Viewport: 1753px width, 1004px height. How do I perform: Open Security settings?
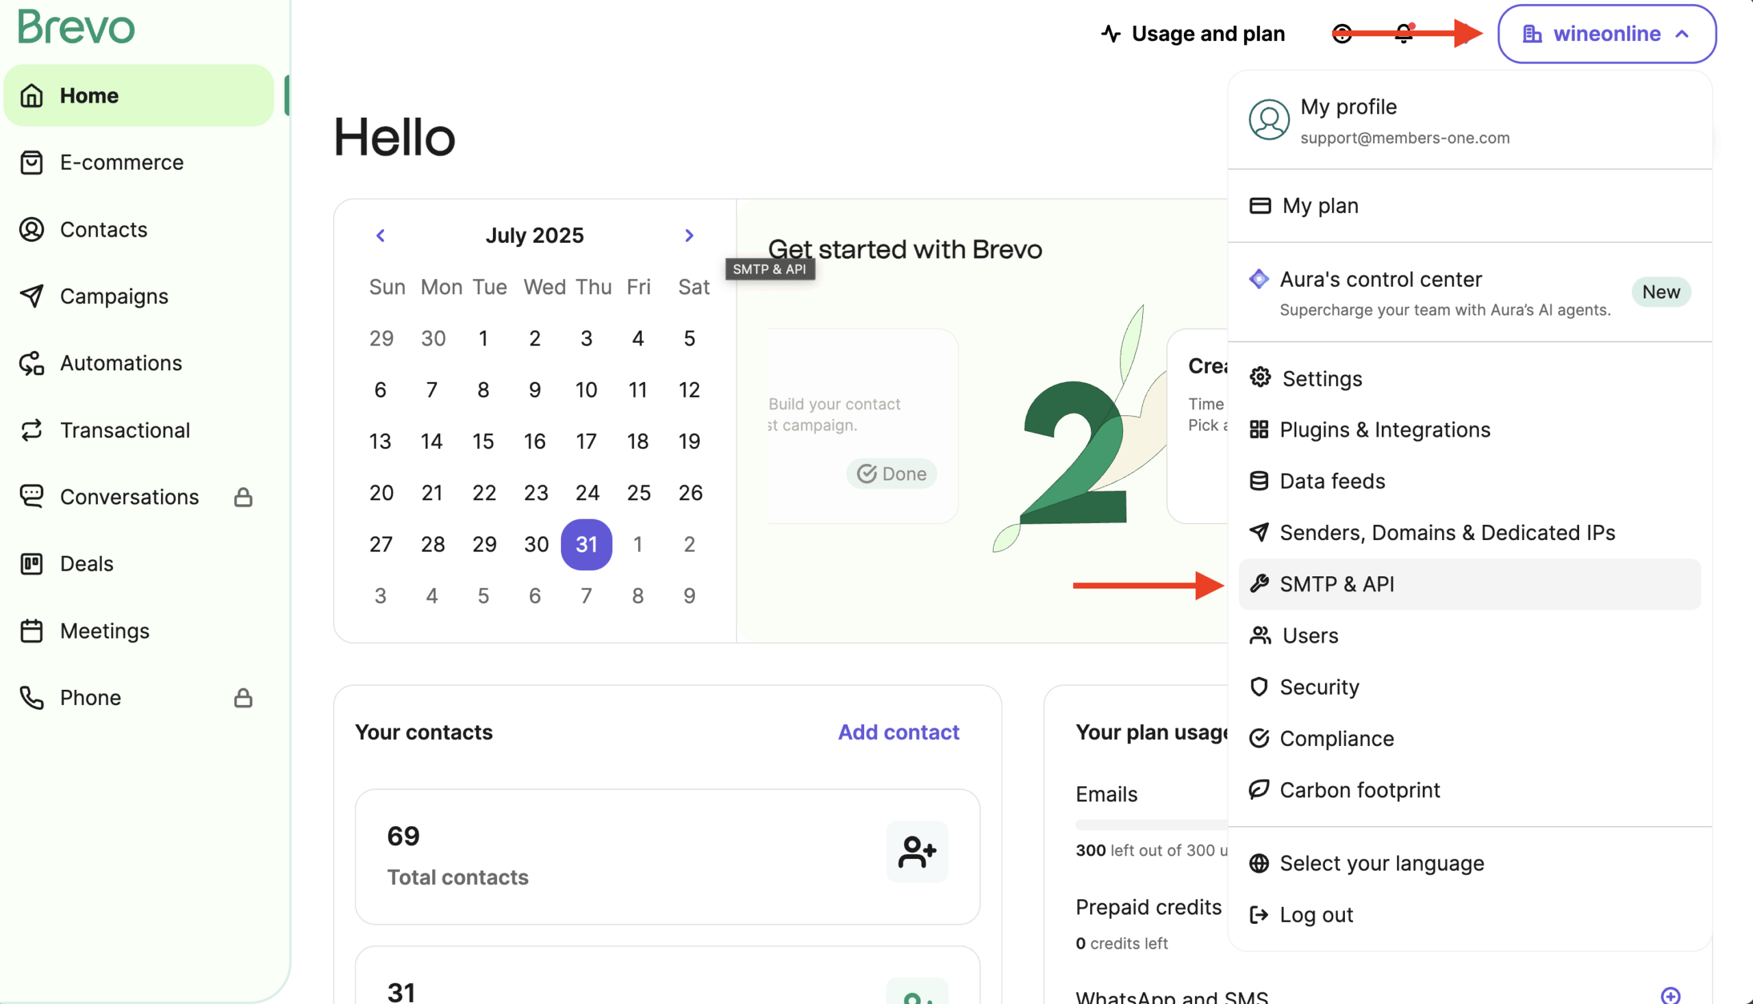point(1470,687)
